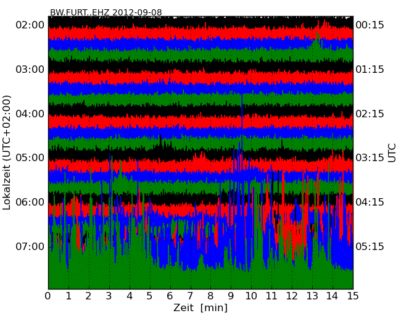Click the 04:15 UTC tick label
401x321 pixels.
[370, 202]
